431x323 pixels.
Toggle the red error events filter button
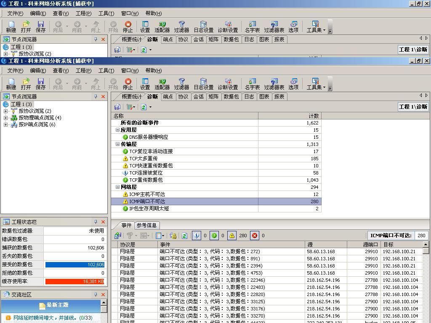tap(254, 236)
